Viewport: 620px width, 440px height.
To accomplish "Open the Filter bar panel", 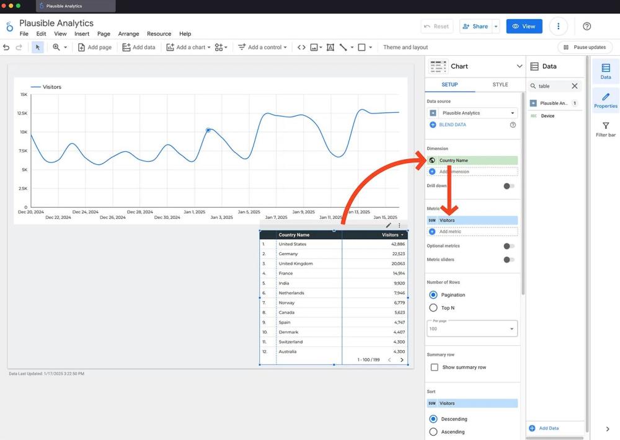I will pos(606,129).
